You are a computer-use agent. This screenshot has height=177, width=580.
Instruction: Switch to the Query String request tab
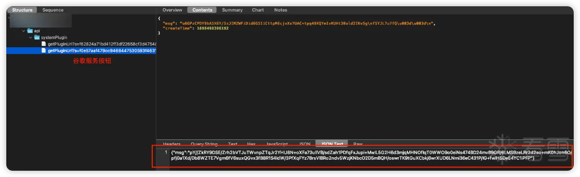coord(204,144)
